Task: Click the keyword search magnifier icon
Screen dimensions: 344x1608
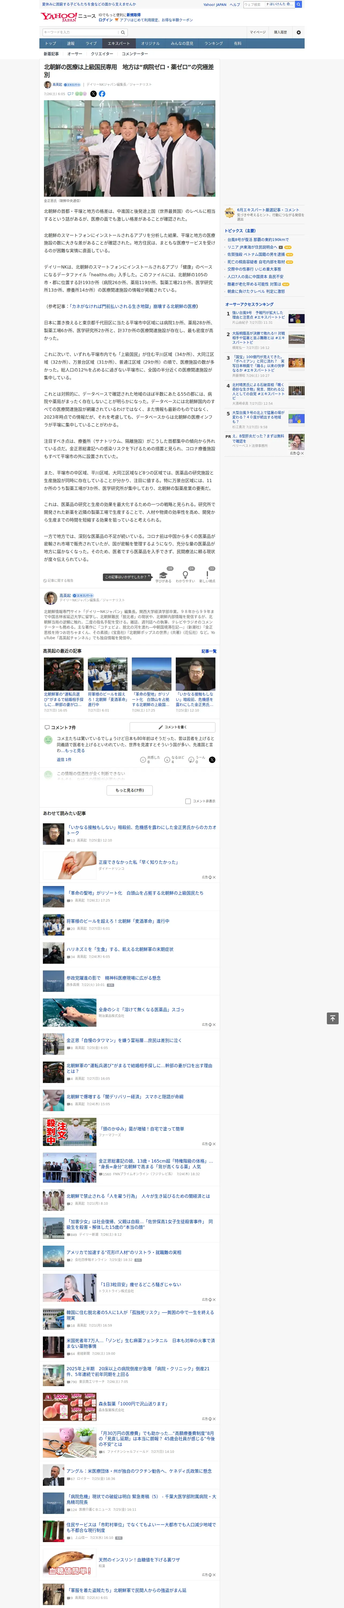Action: 123,32
